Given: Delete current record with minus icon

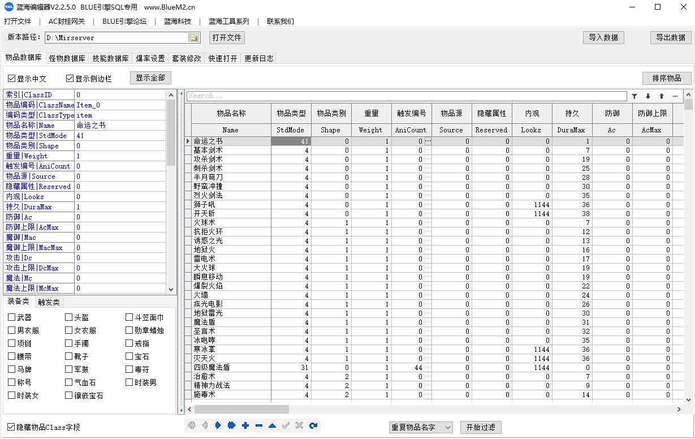Looking at the screenshot, I should point(259,425).
